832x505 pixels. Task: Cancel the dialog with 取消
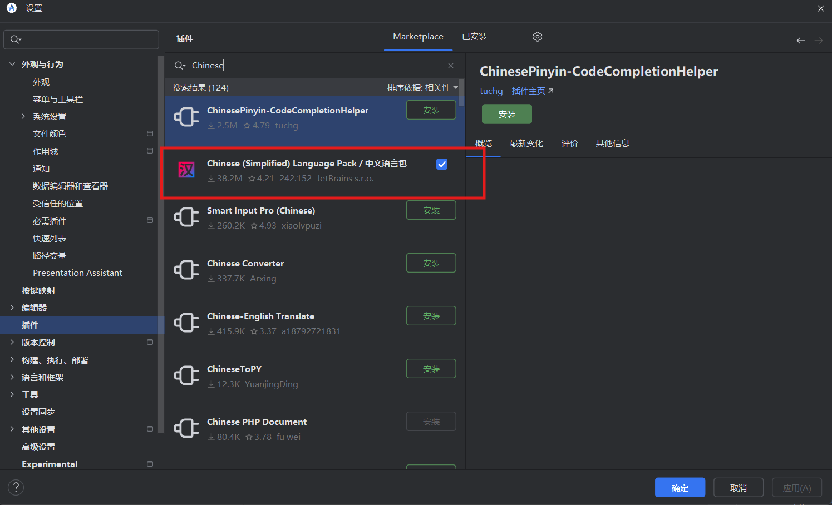[x=739, y=488]
